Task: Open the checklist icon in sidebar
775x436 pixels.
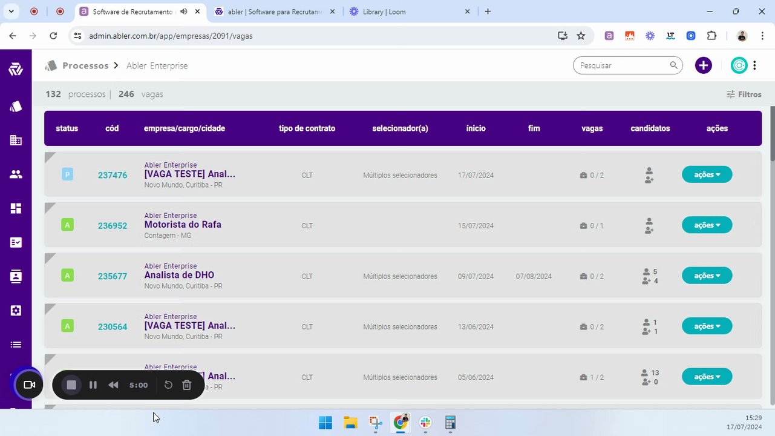Action: [16, 242]
